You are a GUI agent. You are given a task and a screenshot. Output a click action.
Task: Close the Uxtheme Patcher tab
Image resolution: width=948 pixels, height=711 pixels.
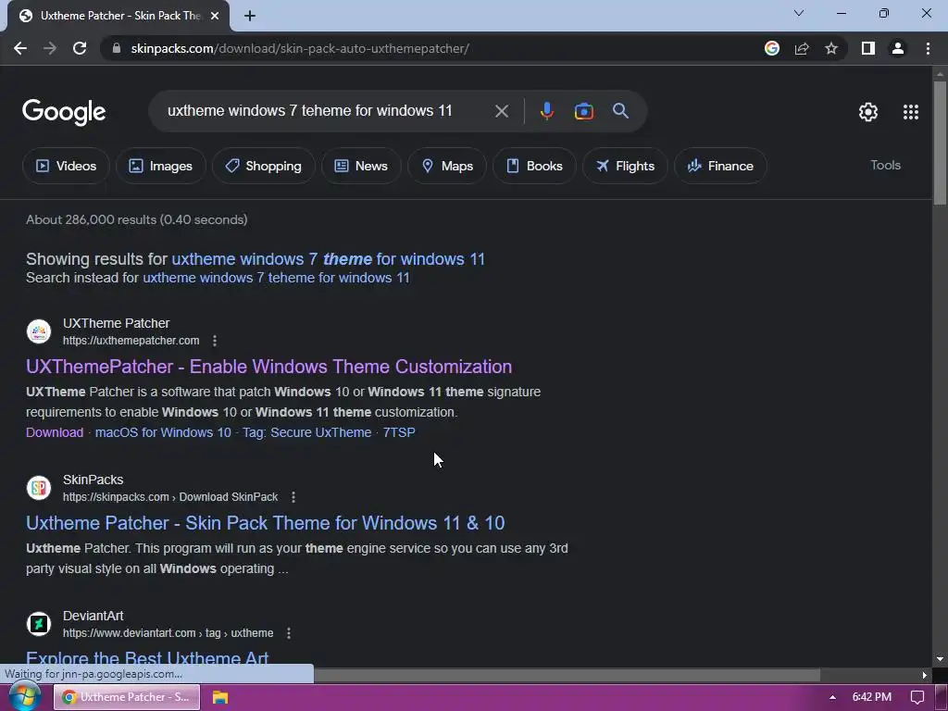tap(215, 16)
